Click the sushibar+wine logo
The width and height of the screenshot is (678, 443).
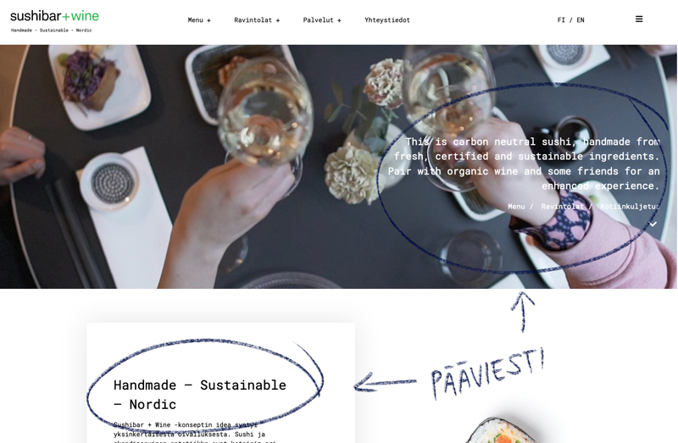(54, 16)
